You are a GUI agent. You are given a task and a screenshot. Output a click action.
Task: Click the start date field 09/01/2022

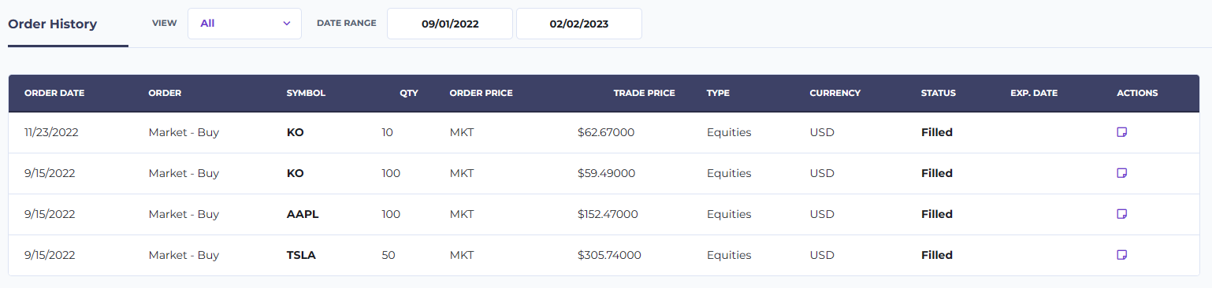(450, 24)
